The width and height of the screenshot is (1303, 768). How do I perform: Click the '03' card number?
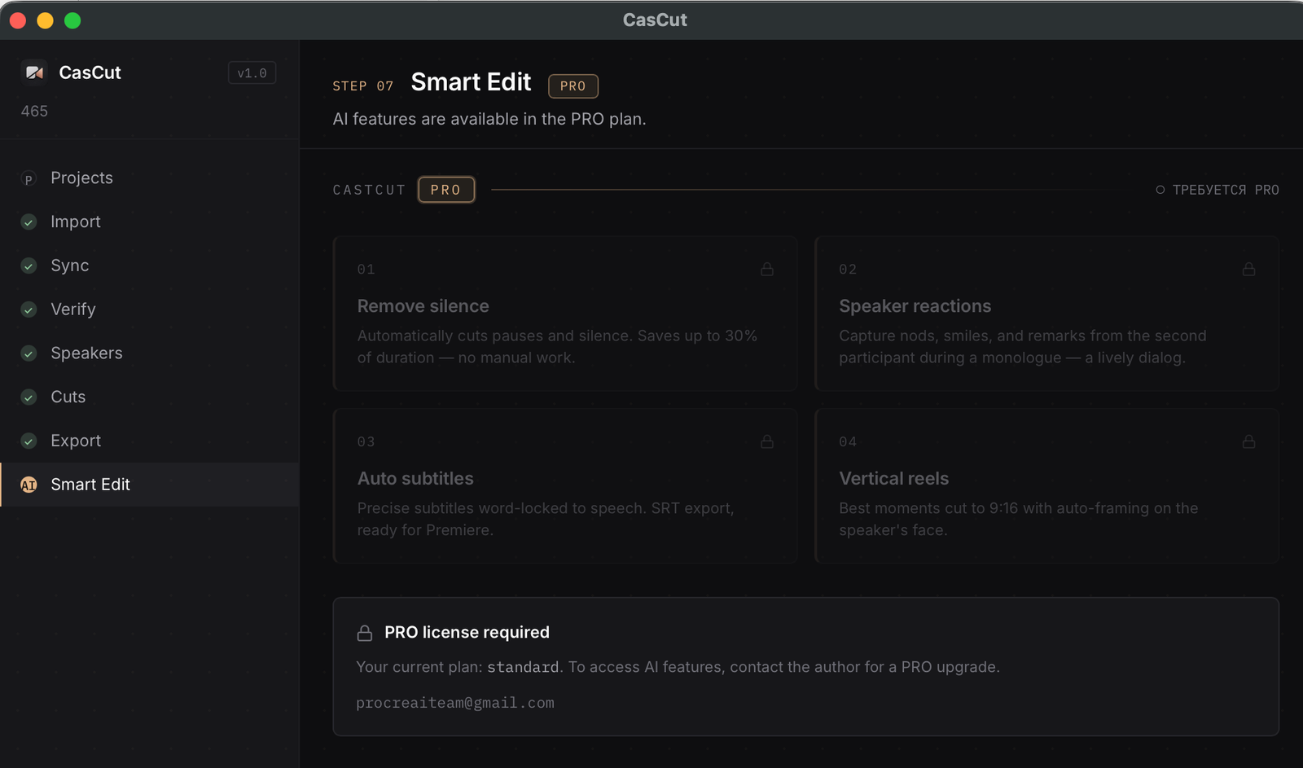(x=366, y=442)
